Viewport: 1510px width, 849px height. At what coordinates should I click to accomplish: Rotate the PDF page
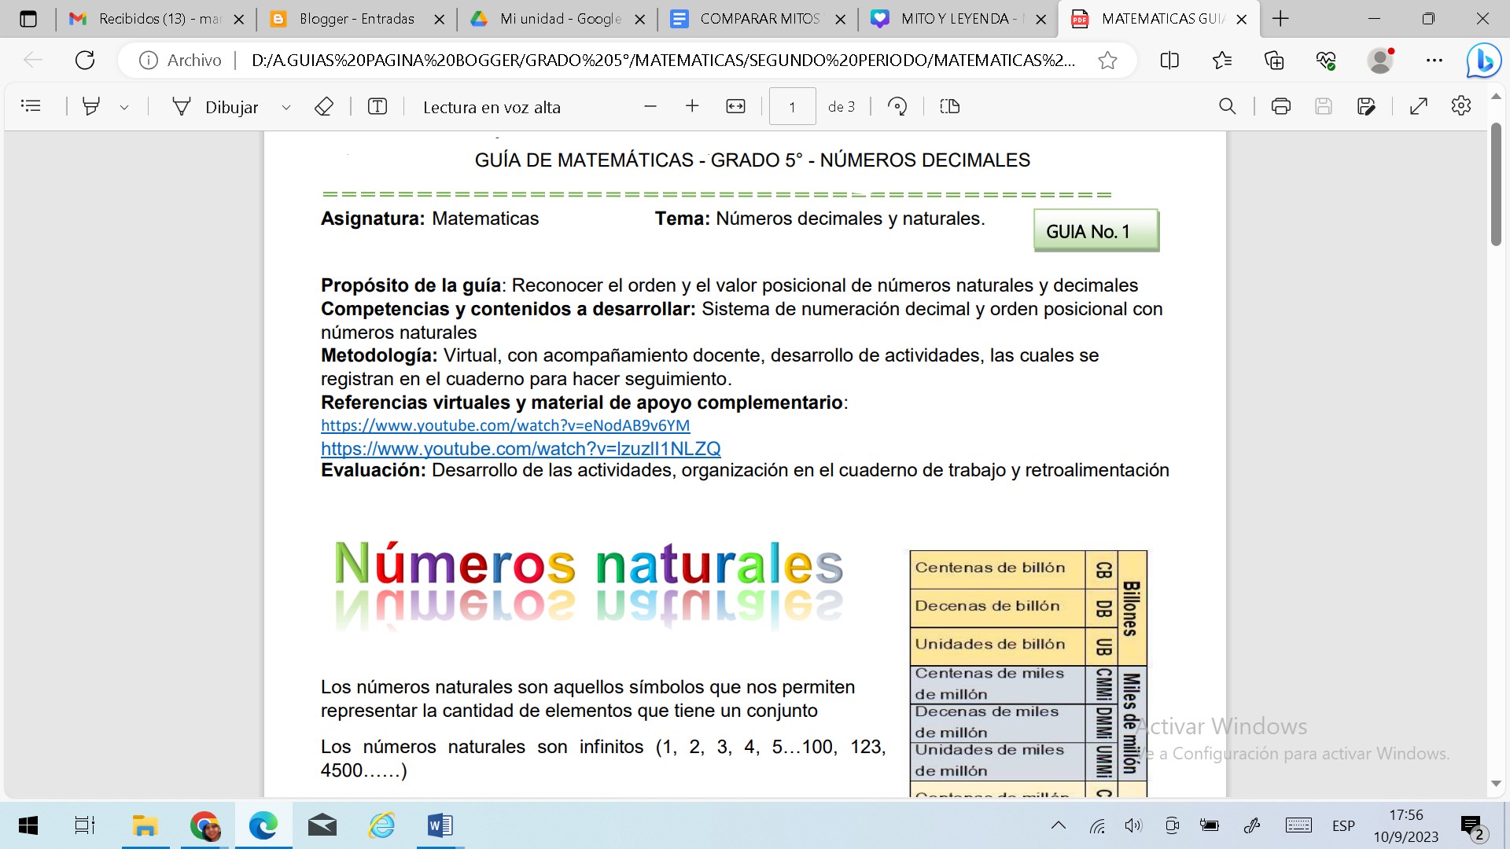click(897, 106)
